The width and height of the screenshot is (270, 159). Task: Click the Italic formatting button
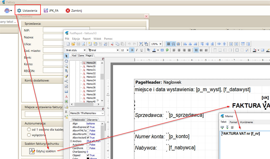pos(137,50)
